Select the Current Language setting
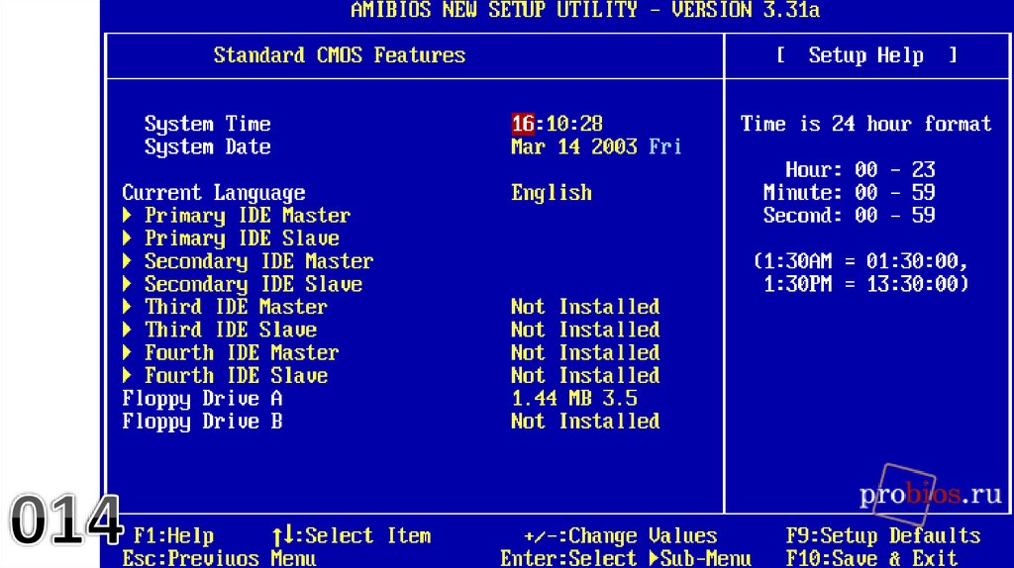This screenshot has width=1014, height=568. click(214, 193)
